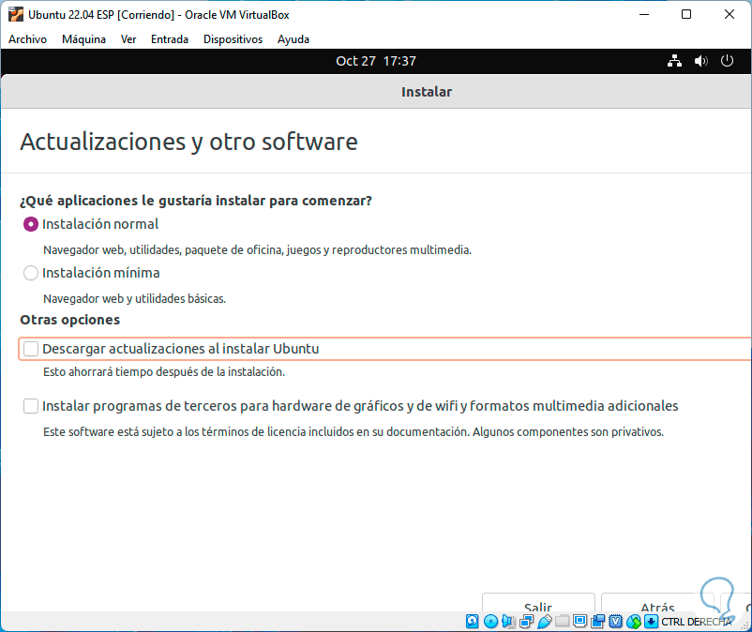Click the USB devices icon in status bar
Viewport: 752px width, 632px height.
(x=545, y=622)
